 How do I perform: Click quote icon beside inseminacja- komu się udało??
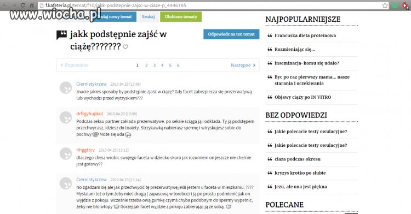270,63
